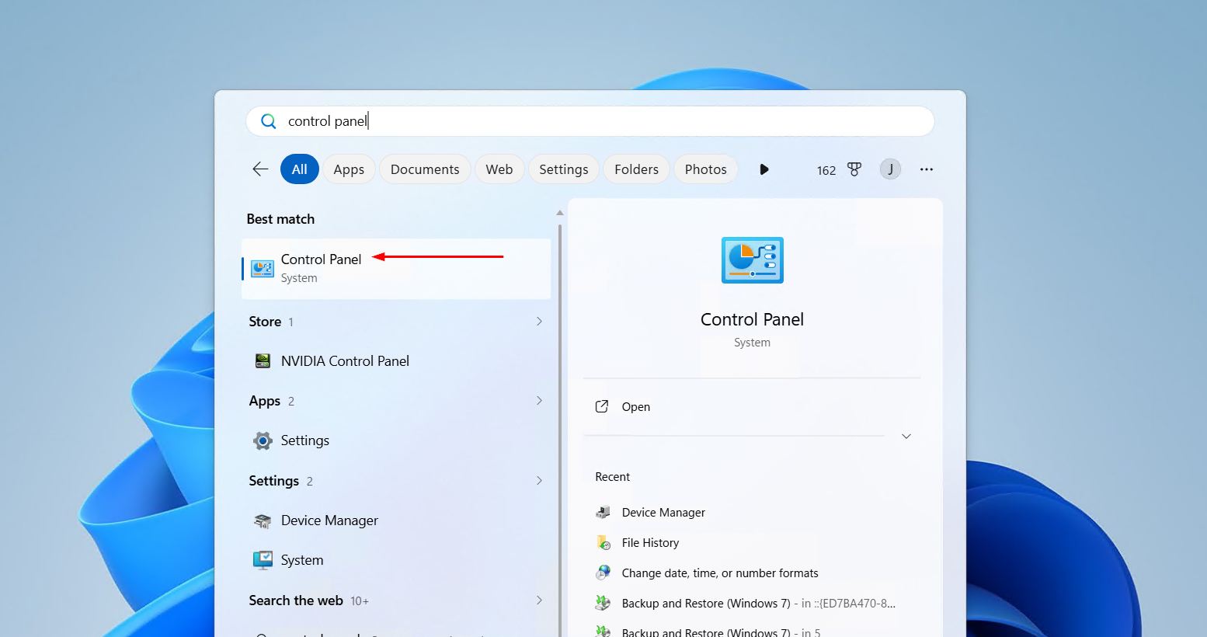
Task: Click the Apps section heading
Action: pos(265,401)
